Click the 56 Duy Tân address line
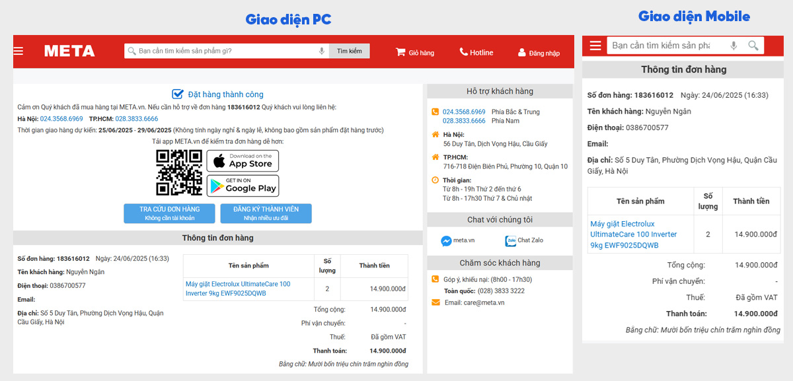 [x=495, y=144]
